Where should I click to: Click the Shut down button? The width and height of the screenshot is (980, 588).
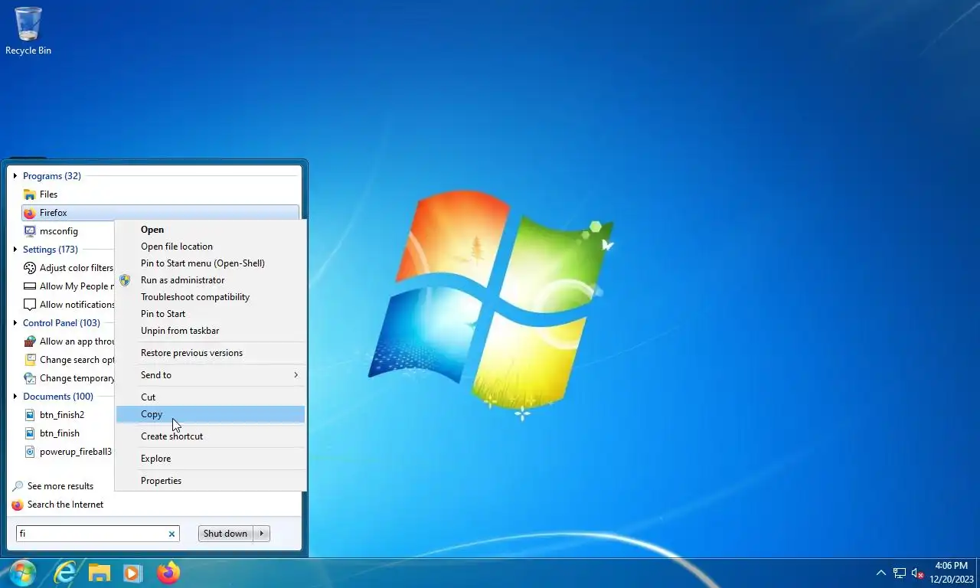click(225, 534)
